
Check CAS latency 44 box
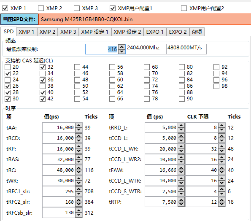(x=77, y=67)
